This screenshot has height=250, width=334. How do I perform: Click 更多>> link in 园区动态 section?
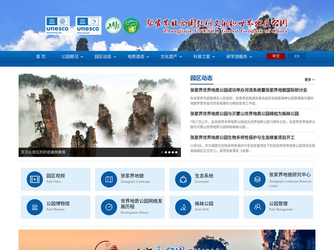(x=310, y=80)
